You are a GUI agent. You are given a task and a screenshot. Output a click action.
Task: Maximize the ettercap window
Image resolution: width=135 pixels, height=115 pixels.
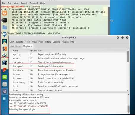pyautogui.click(x=122, y=38)
